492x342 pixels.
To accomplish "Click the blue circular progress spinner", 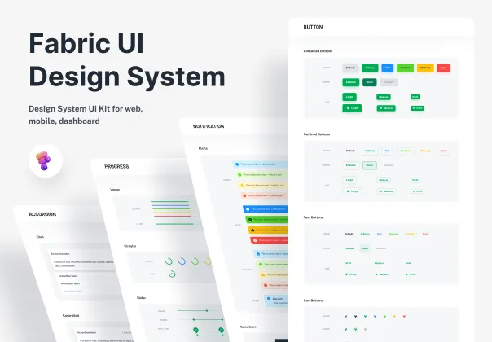I will 182,261.
